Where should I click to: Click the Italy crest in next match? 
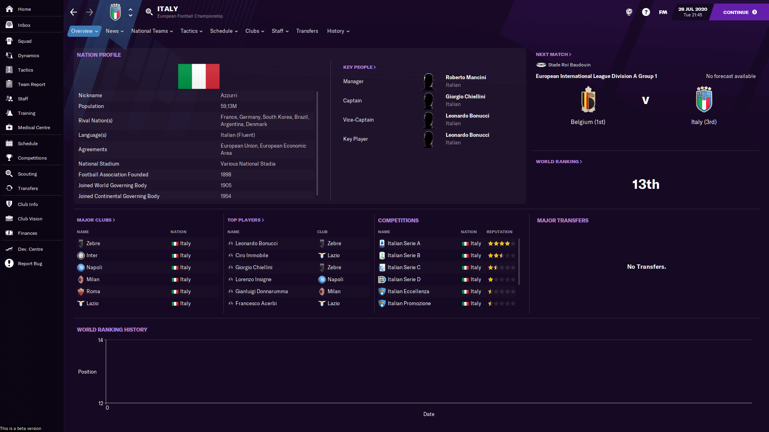704,100
